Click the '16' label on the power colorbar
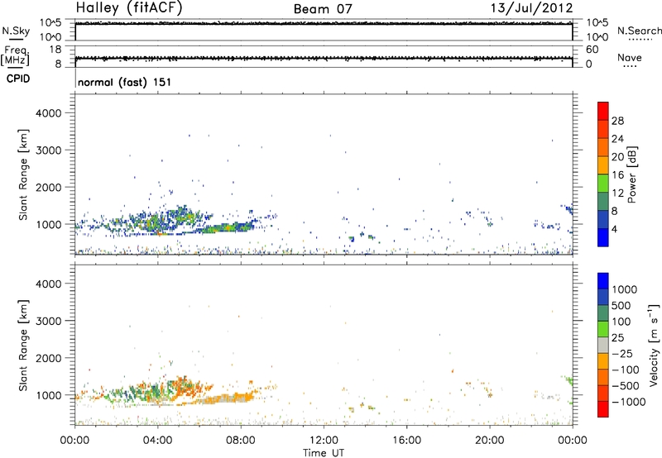 617,175
